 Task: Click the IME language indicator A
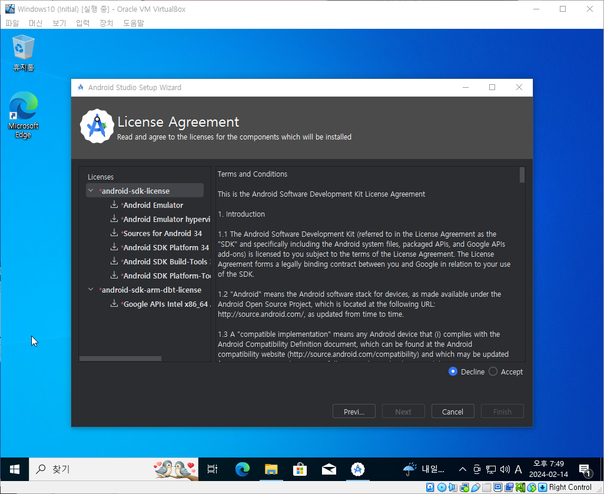click(x=519, y=469)
